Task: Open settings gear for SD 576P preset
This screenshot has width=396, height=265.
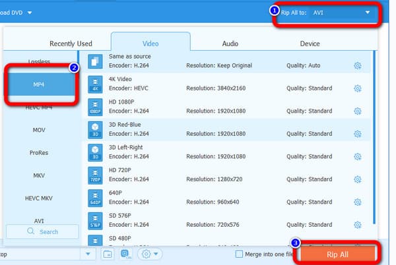Action: point(357,225)
